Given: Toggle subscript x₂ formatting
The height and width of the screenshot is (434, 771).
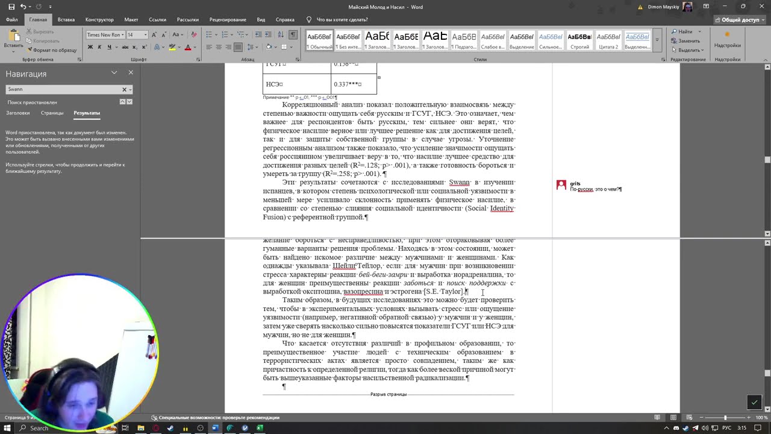Looking at the screenshot, I should click(134, 47).
